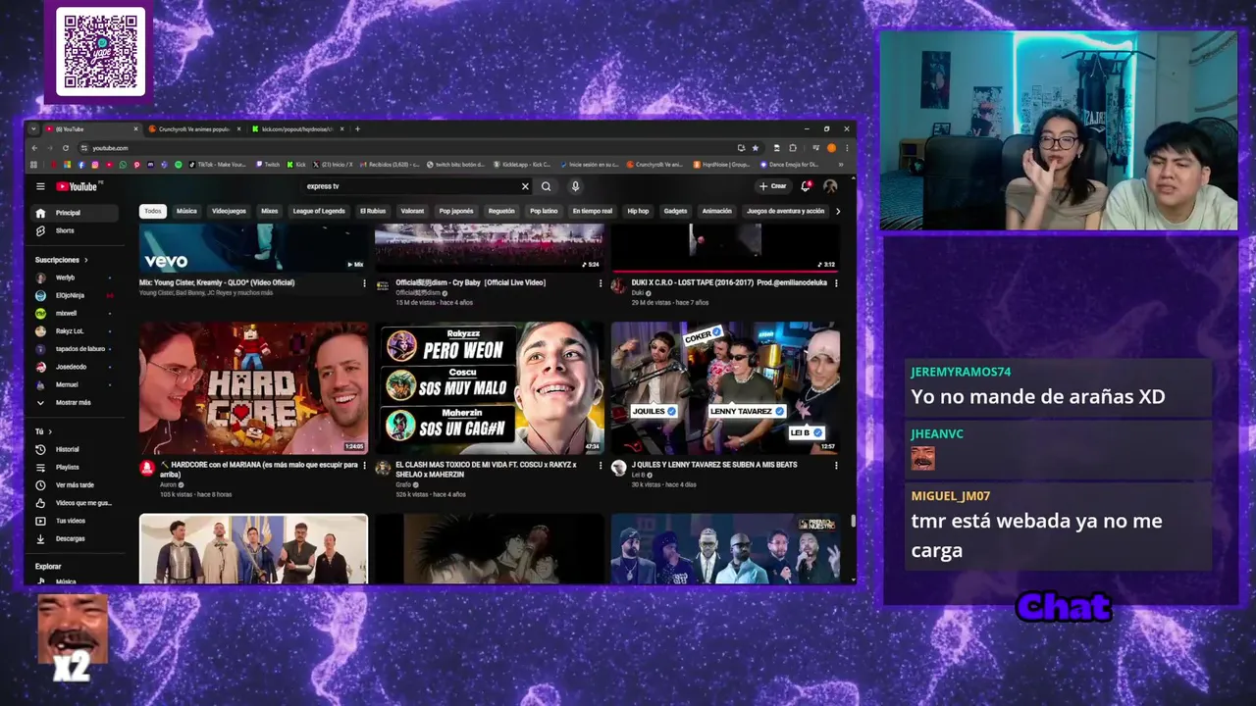Open the account avatar menu on YouTube
This screenshot has width=1256, height=706.
[830, 186]
